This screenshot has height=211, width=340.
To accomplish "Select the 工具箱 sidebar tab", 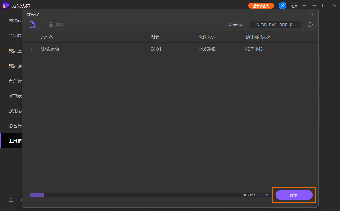I will pos(11,141).
